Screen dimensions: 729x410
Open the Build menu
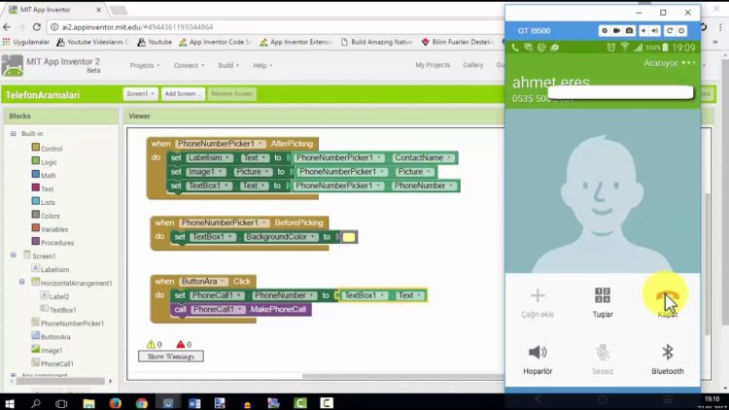click(x=228, y=65)
